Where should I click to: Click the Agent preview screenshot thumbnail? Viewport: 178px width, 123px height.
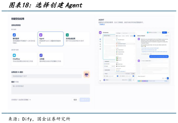coord(134,57)
